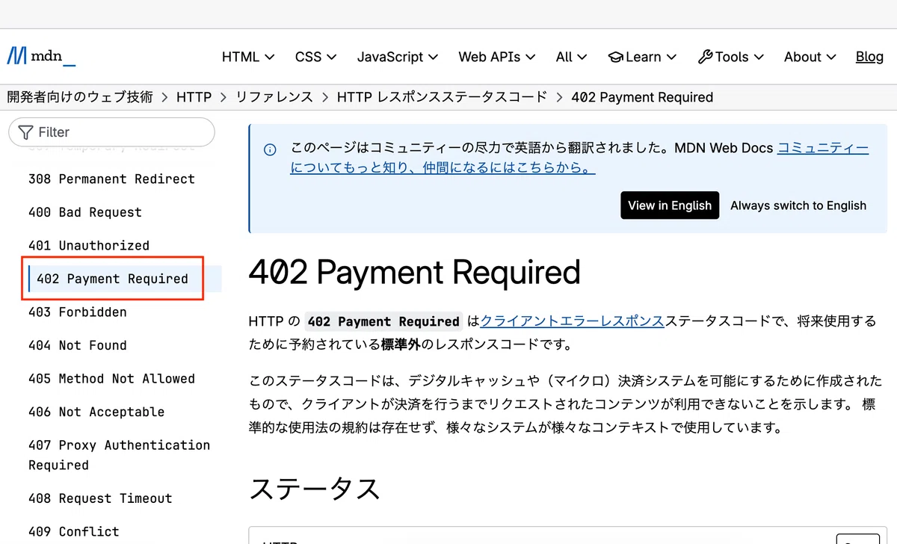
Task: Choose Always switch to English
Action: pos(798,205)
